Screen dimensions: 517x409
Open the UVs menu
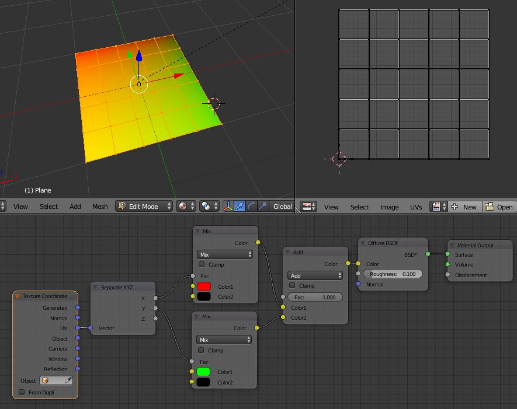click(x=416, y=207)
